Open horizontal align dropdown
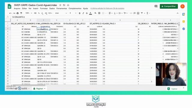Screen dimensions: 192x108 click(x=110, y=13)
